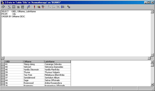The width and height of the screenshot is (155, 91).
Task: Select the row selector for Ylang-ylang
Action: coord(3,64)
